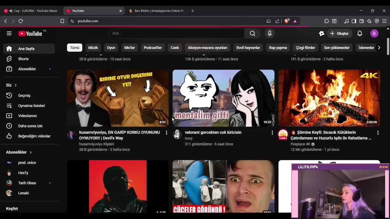
Task: Expand the Siz section chevron
Action: (16, 85)
